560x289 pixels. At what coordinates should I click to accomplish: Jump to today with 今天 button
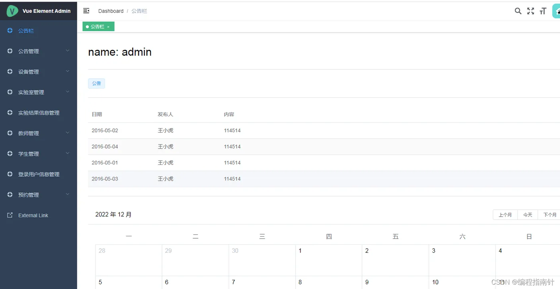pyautogui.click(x=528, y=215)
